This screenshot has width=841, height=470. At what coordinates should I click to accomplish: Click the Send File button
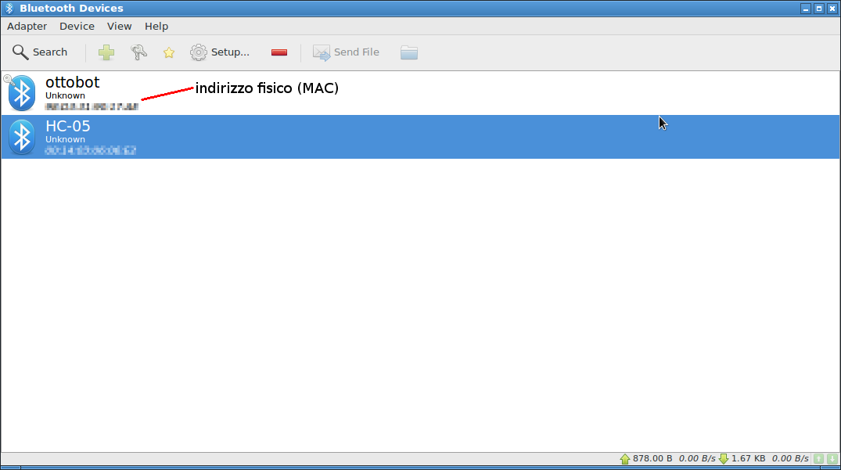click(346, 52)
